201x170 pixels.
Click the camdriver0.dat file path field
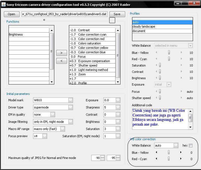click(x=65, y=14)
